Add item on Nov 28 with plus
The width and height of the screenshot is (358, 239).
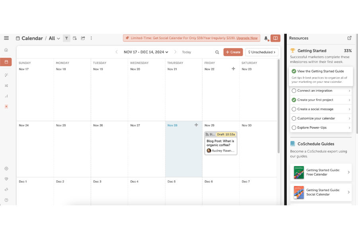coord(196,125)
